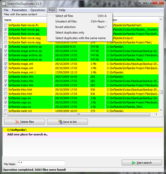Click the horizontal scrollbar left arrow
Image resolution: width=166 pixels, height=174 pixels.
click(5, 114)
